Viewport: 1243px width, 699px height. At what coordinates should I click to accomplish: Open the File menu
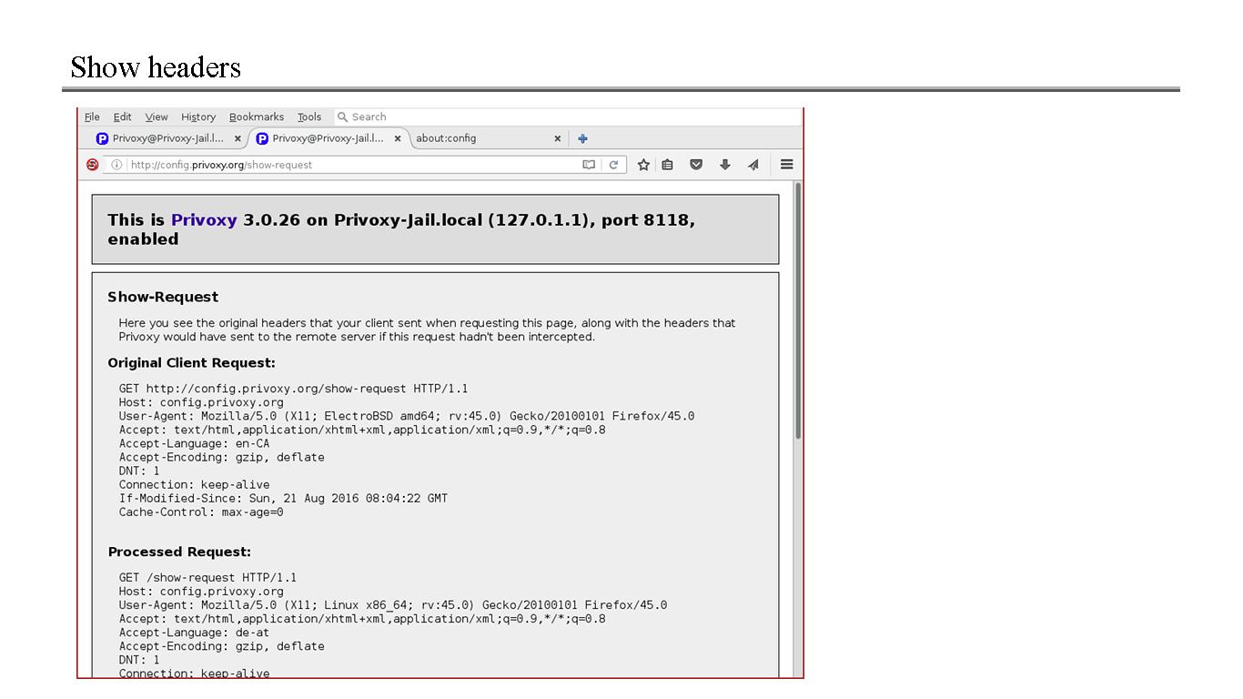[92, 116]
